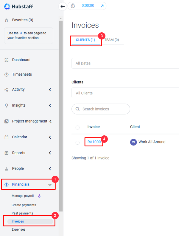This screenshot has height=236, width=179.
Task: Expand the Activity menu chevron
Action: [x=50, y=90]
